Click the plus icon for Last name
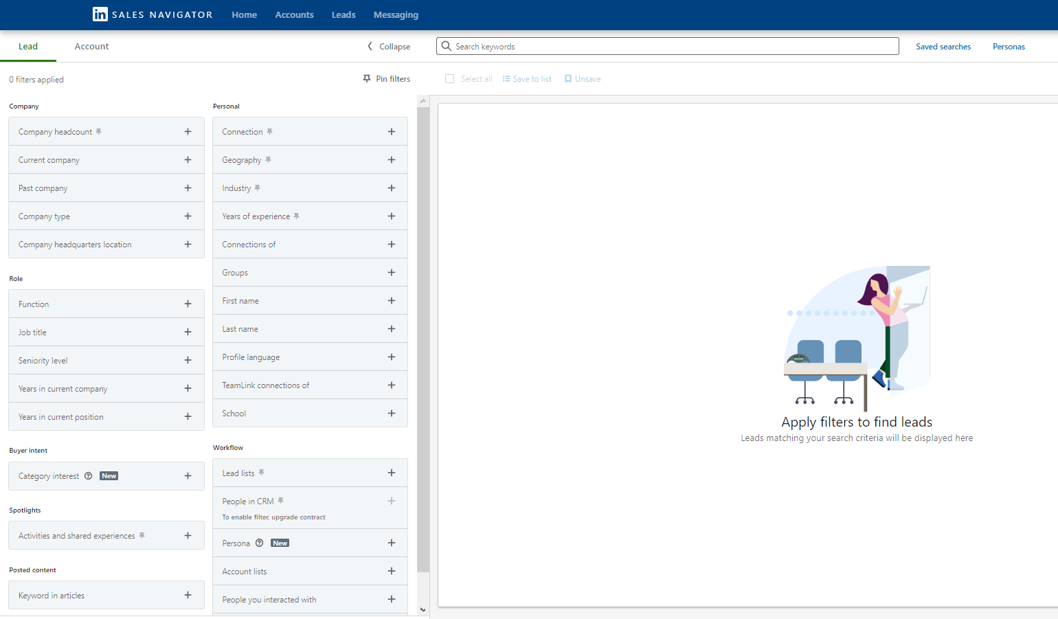Screen dimensions: 1058x619 pyautogui.click(x=392, y=328)
